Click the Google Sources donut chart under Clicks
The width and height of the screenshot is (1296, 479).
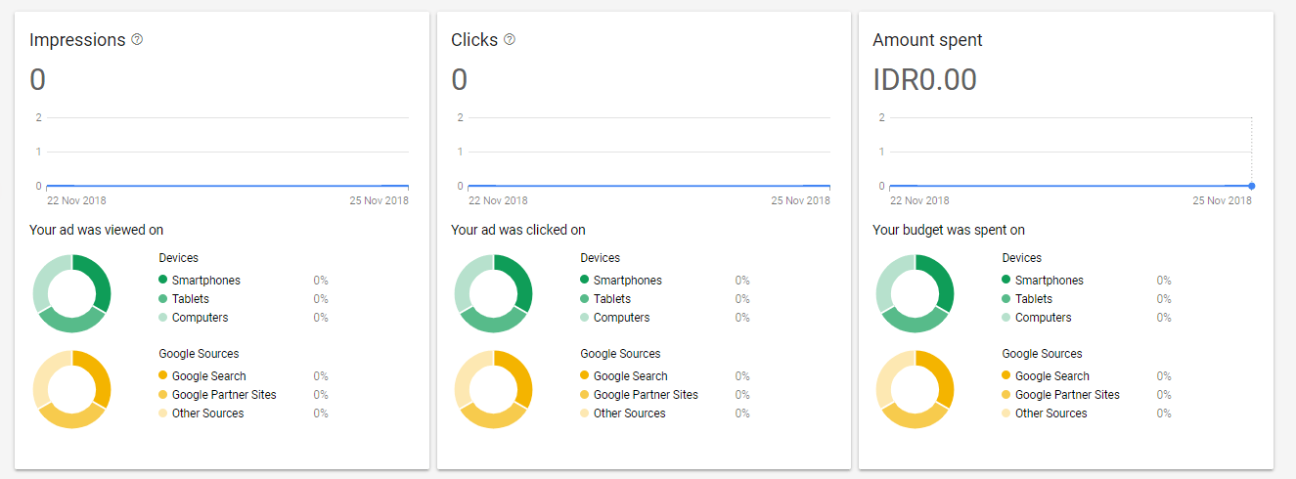[494, 389]
